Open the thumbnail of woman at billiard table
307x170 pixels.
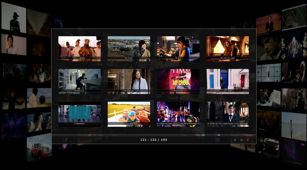pyautogui.click(x=228, y=48)
